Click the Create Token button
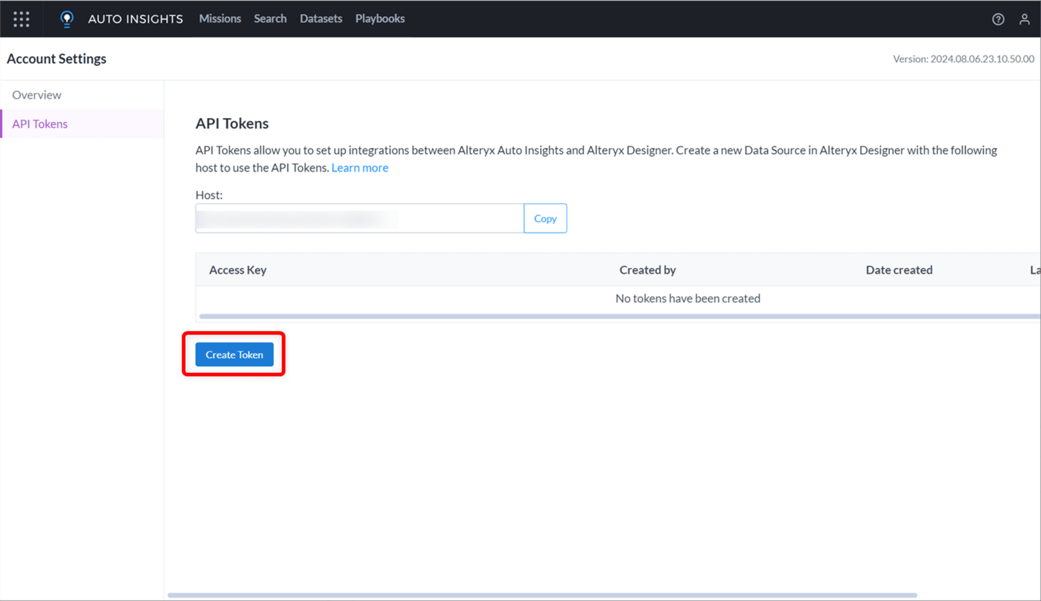Viewport: 1041px width, 601px height. point(234,355)
